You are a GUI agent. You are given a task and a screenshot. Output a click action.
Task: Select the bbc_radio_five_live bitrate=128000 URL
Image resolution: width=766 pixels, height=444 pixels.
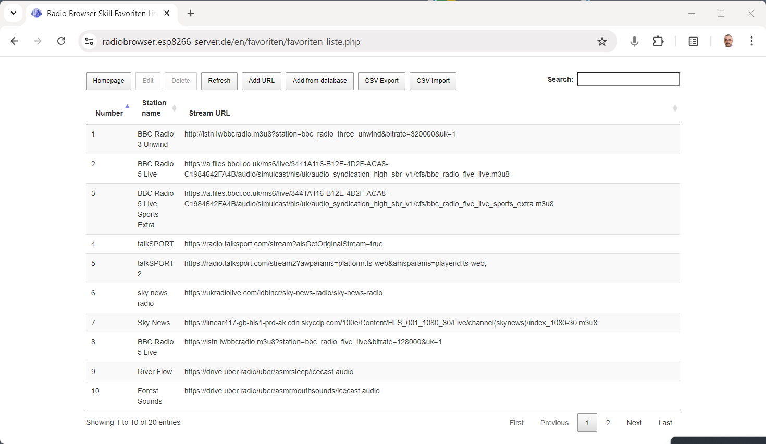(313, 342)
